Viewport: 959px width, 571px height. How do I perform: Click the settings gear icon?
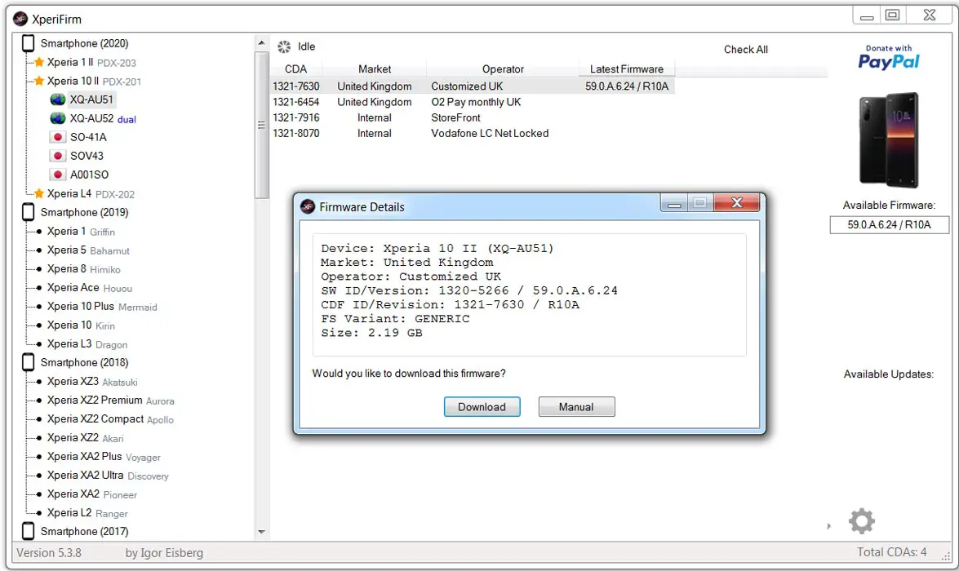pyautogui.click(x=861, y=521)
